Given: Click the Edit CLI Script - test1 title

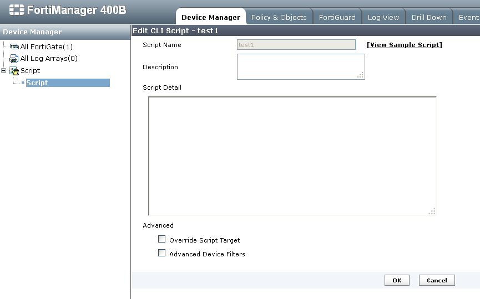Looking at the screenshot, I should (x=175, y=30).
